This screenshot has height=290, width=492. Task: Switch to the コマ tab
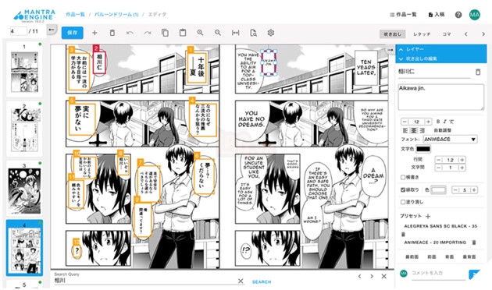click(447, 34)
